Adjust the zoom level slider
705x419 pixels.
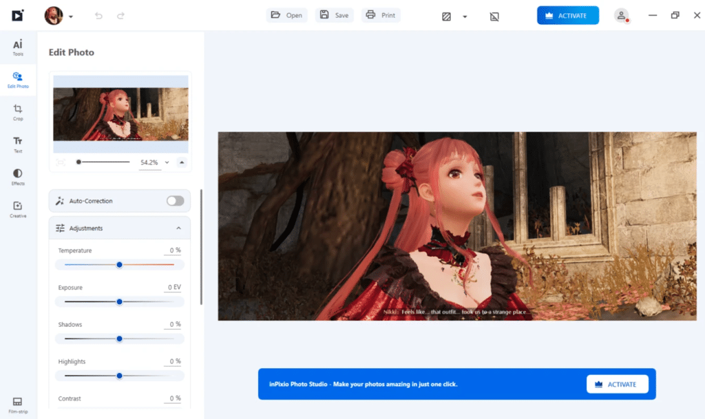pyautogui.click(x=103, y=162)
